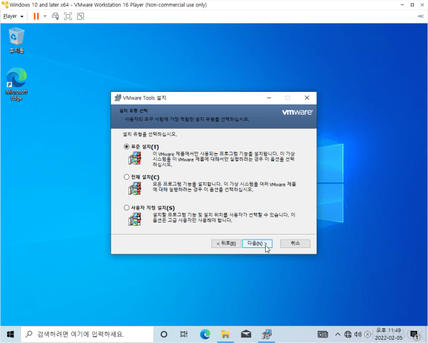428x343 pixels.
Task: Click VMware Tools installer taskbar icon
Action: pyautogui.click(x=266, y=334)
